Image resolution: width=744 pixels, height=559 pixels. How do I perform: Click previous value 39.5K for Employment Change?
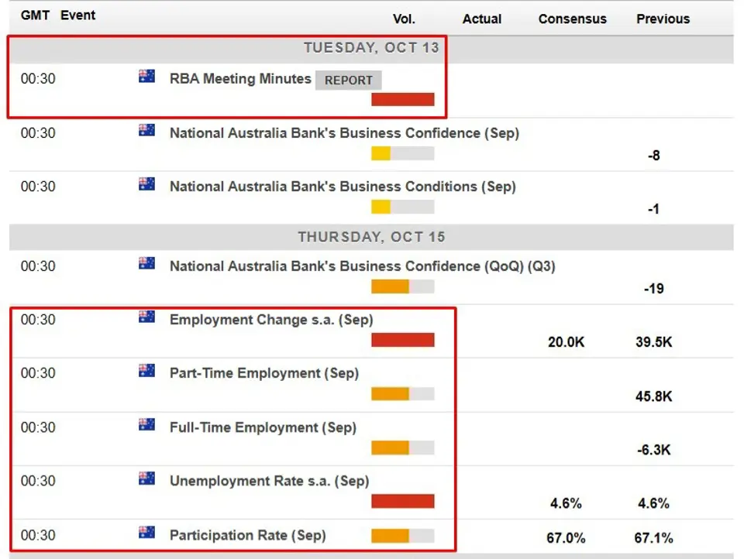[654, 342]
